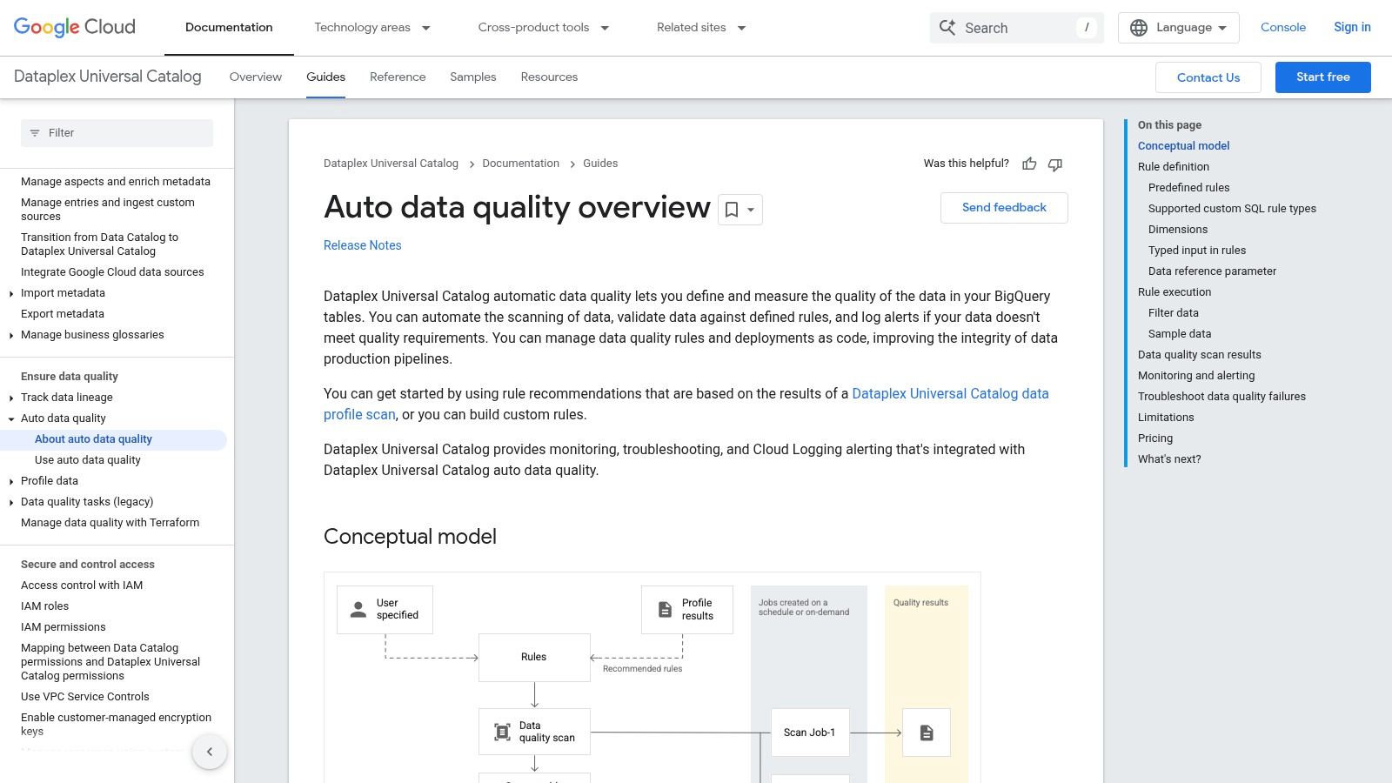Click the Google Cloud logo
Viewport: 1392px width, 783px height.
click(75, 27)
